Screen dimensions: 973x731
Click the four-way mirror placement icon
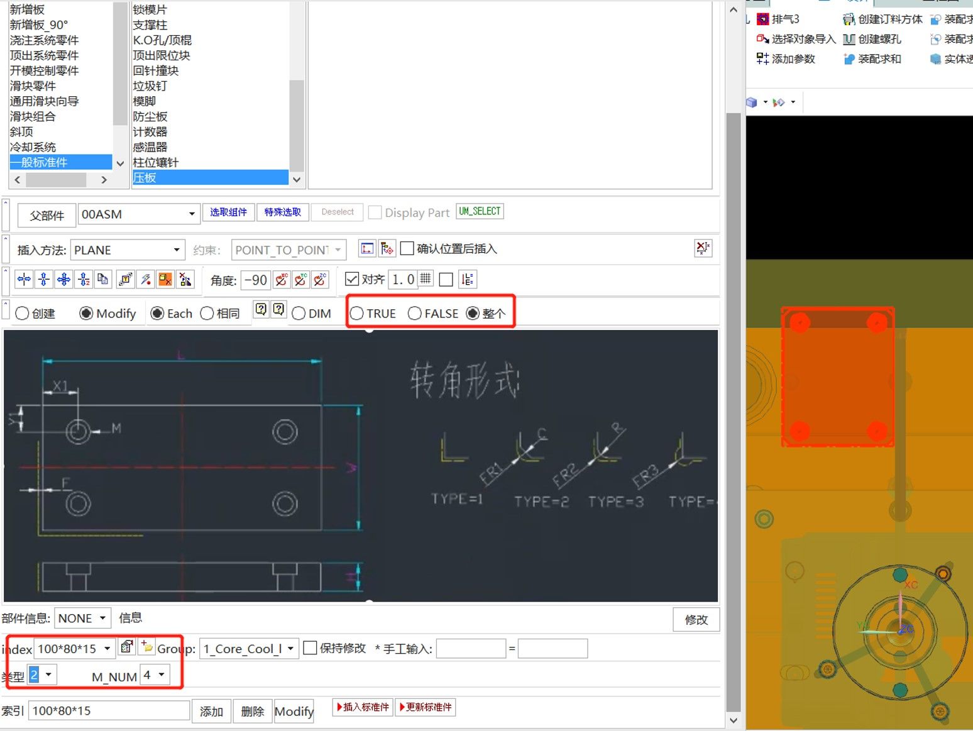point(64,279)
